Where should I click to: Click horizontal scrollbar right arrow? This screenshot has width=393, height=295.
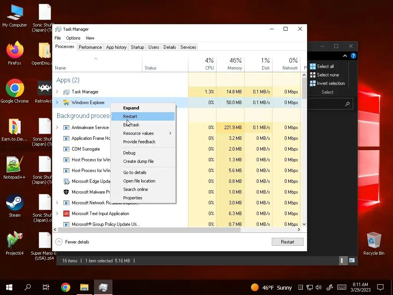[299, 230]
